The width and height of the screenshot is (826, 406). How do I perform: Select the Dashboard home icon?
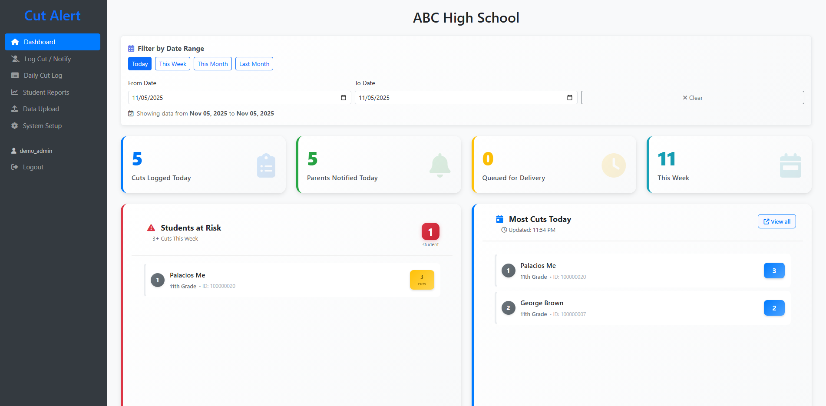pos(15,42)
